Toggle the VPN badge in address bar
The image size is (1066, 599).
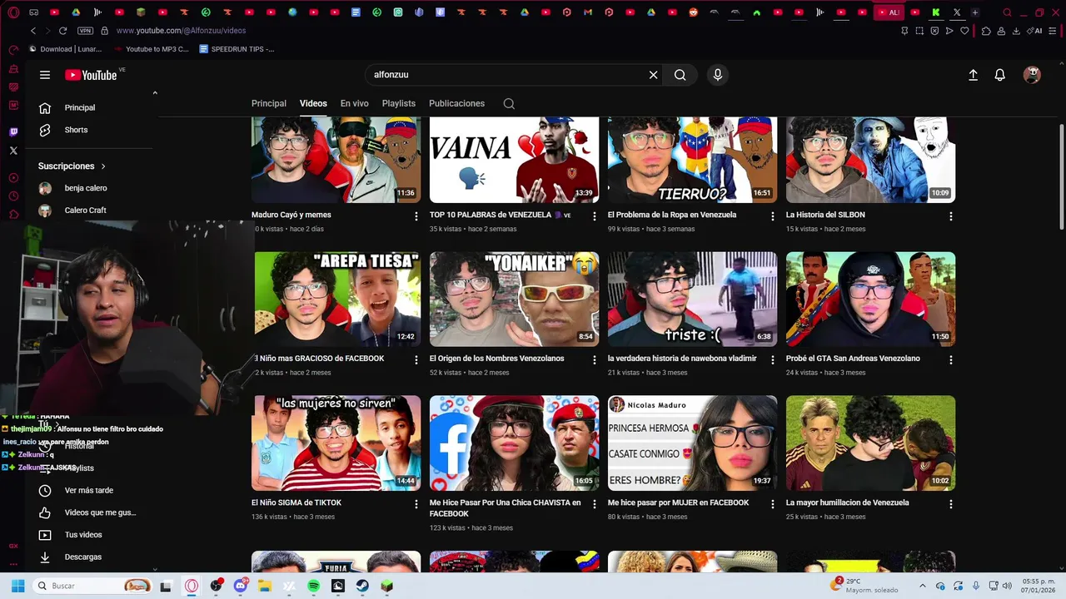85,31
